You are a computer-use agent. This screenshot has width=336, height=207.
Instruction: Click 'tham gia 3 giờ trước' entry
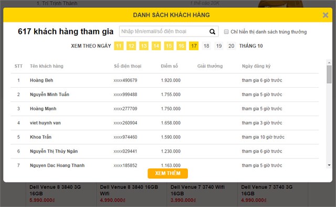click(262, 123)
